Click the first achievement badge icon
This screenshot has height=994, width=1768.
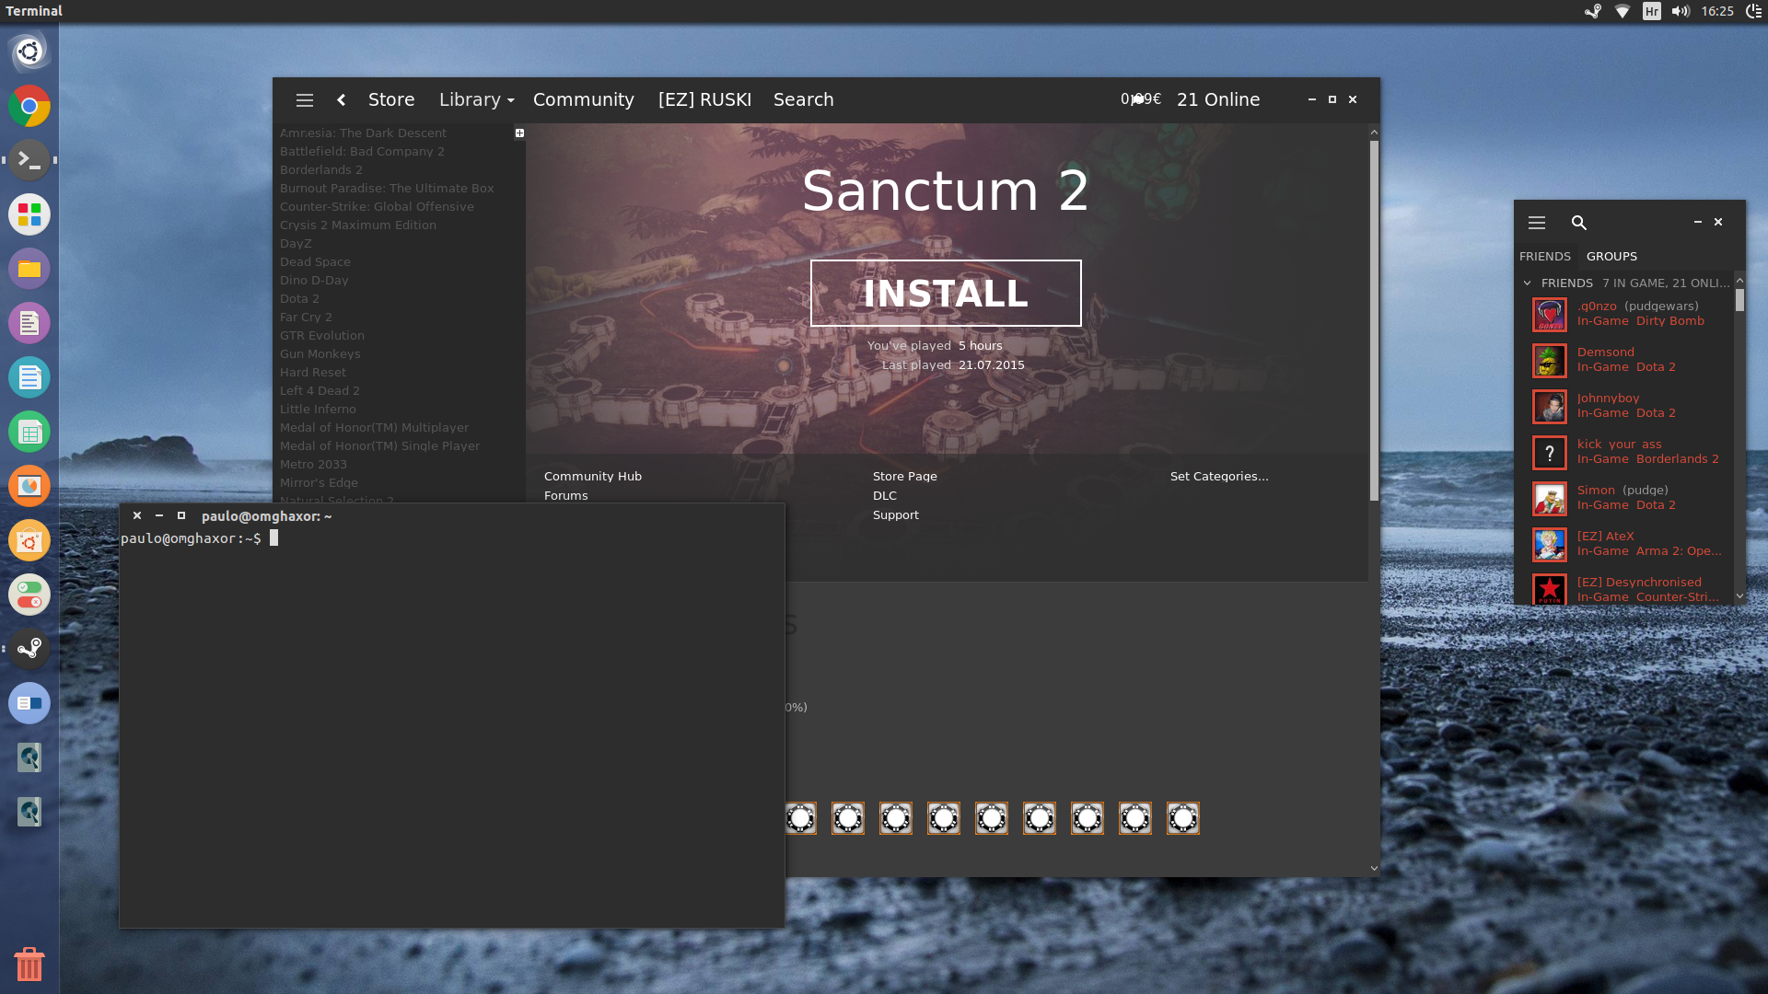(800, 818)
